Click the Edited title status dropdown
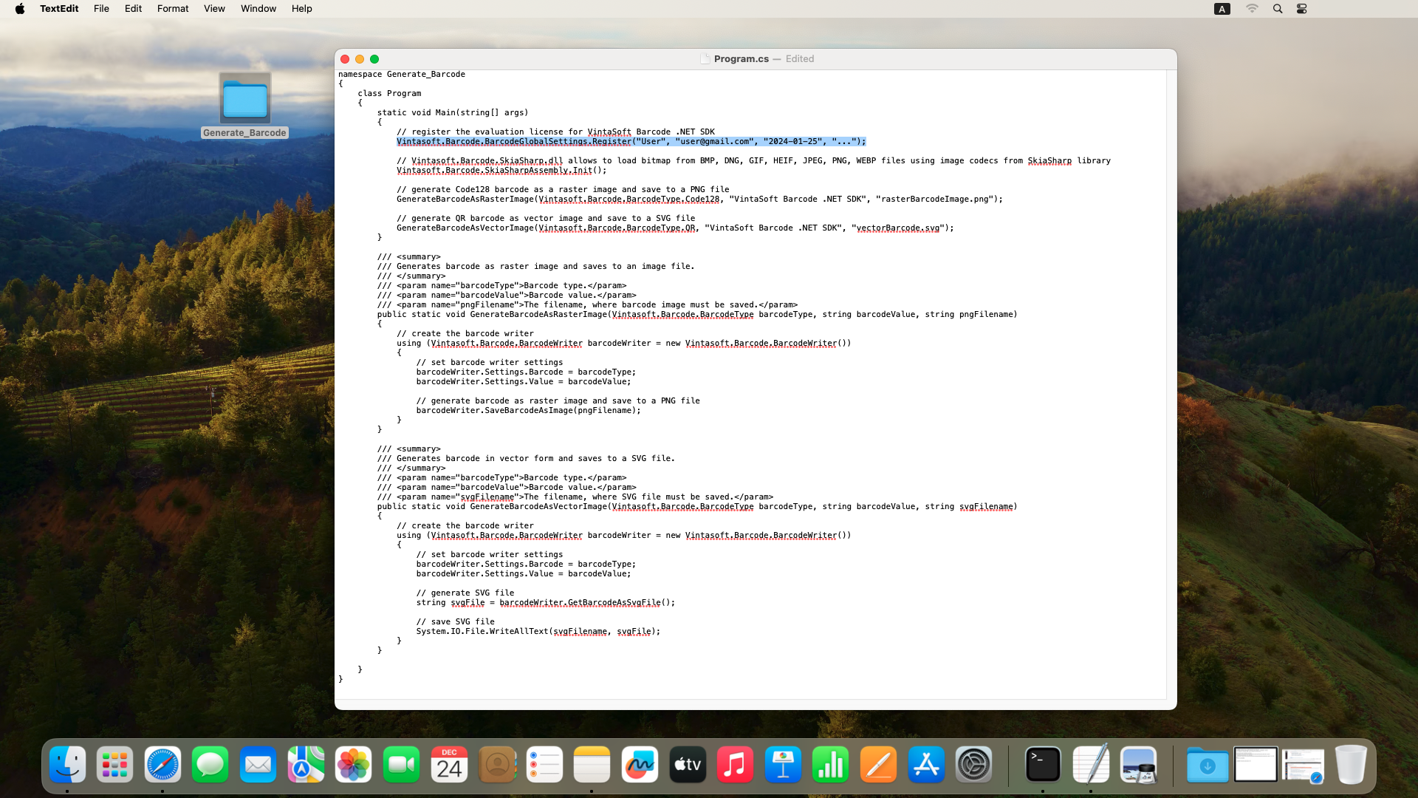This screenshot has width=1418, height=798. pos(799,59)
